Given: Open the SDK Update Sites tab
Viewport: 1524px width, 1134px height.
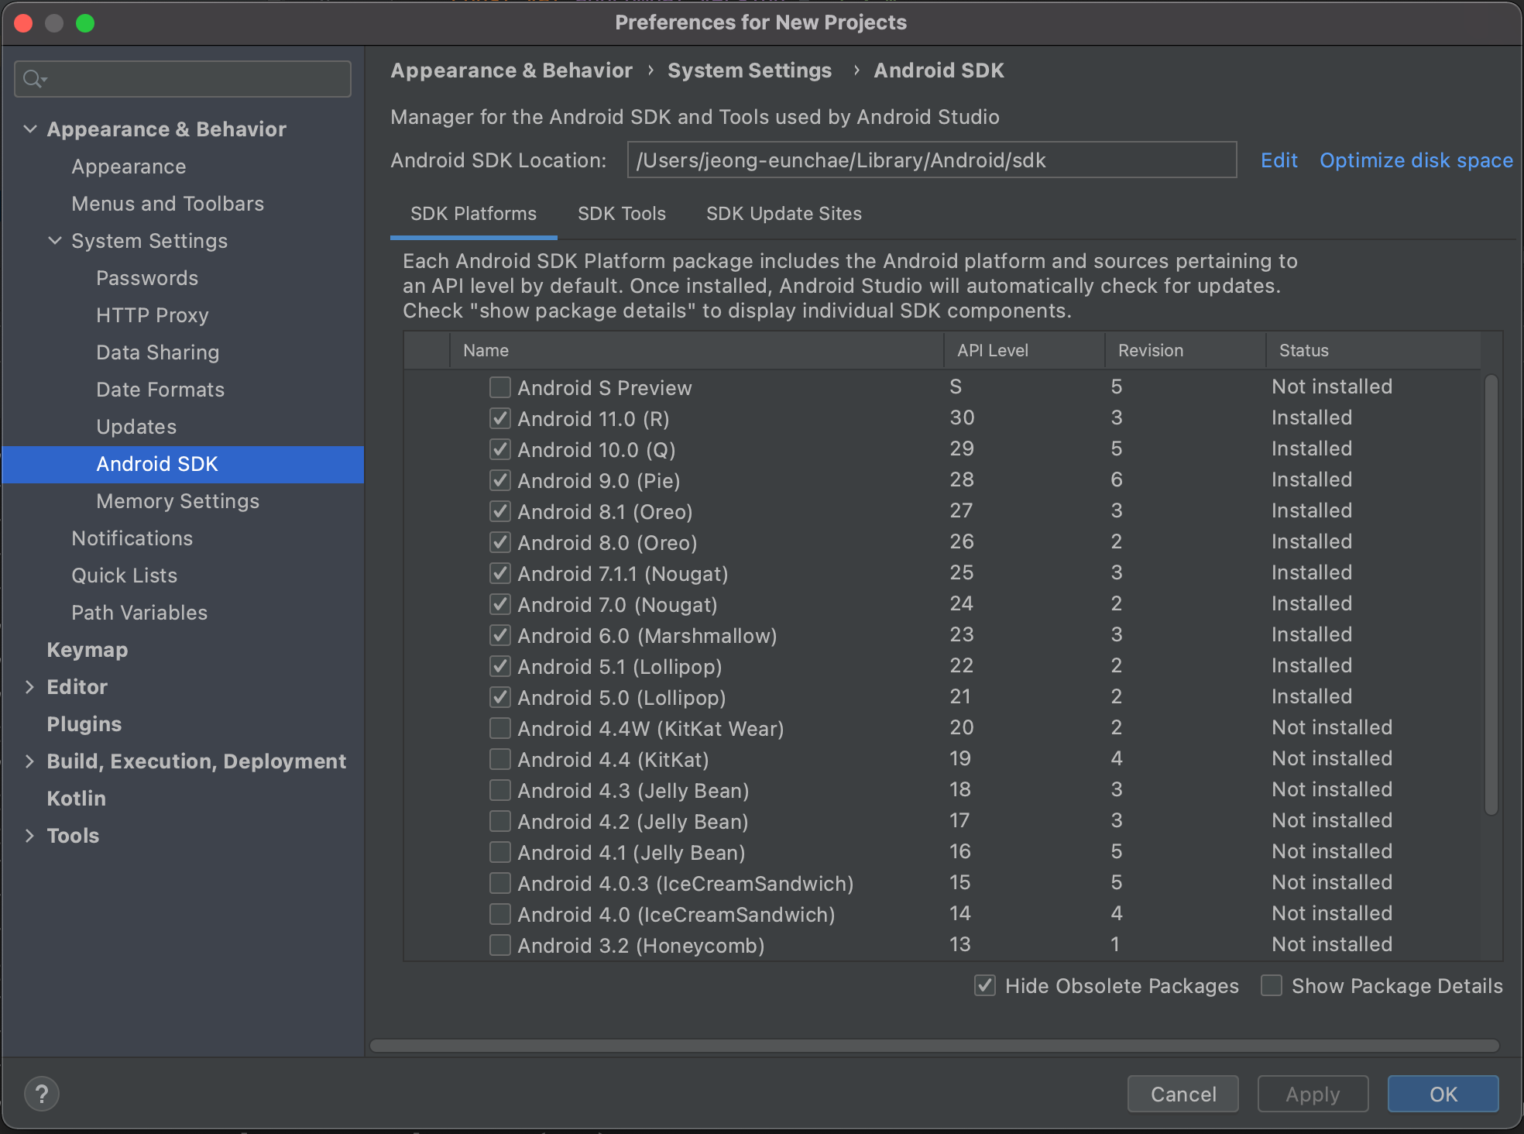Looking at the screenshot, I should [x=784, y=214].
